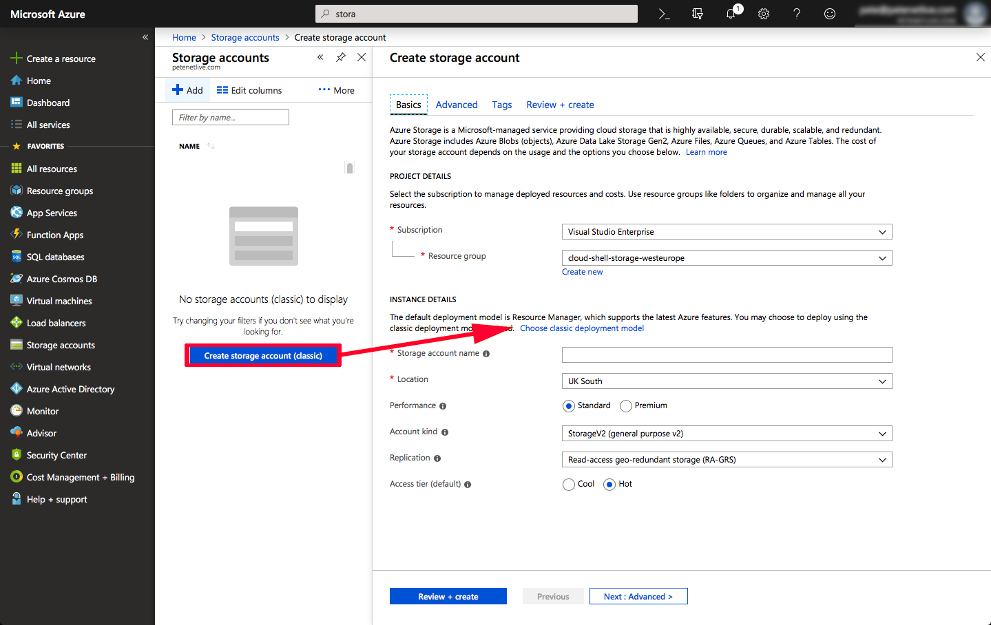991x625 pixels.
Task: Click the Edit columns button
Action: 249,90
